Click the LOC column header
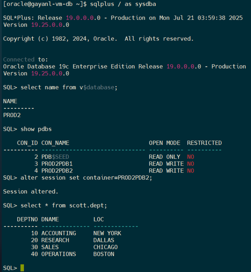The image size is (251, 272). pos(98,219)
